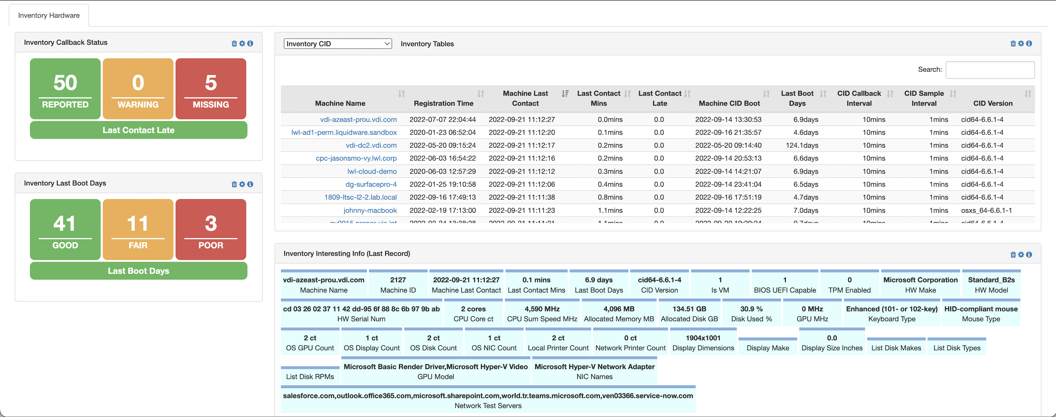This screenshot has width=1056, height=417.
Task: Open gear settings of Inventory Last Boot Days
Action: 242,184
